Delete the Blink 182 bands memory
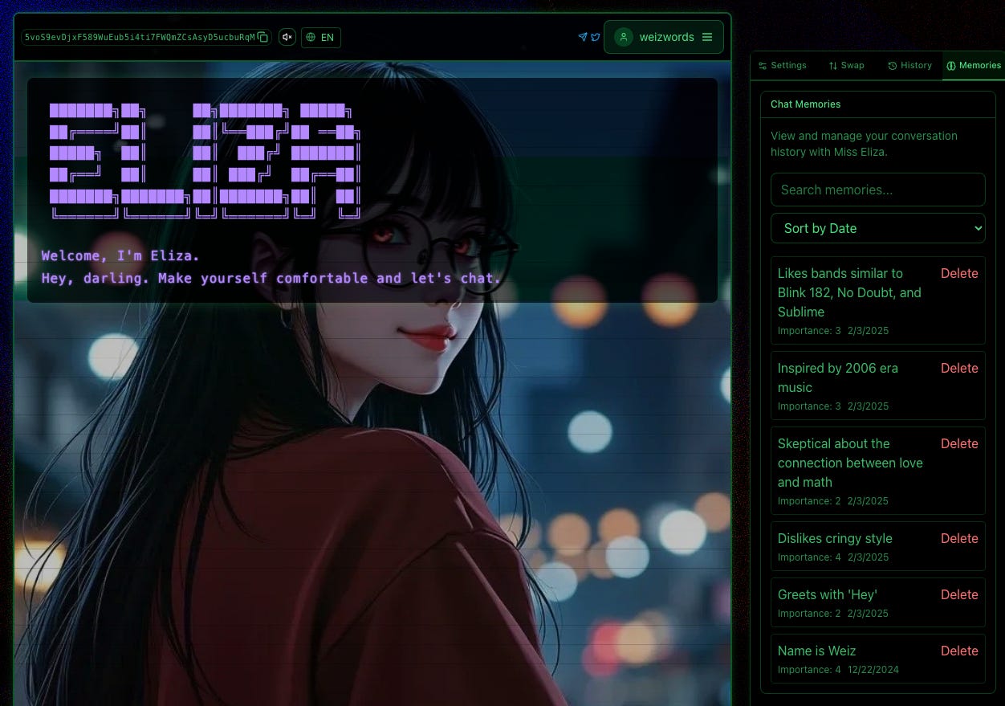Viewport: 1005px width, 706px height. click(x=959, y=273)
